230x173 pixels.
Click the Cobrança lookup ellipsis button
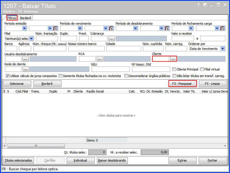pos(111,39)
